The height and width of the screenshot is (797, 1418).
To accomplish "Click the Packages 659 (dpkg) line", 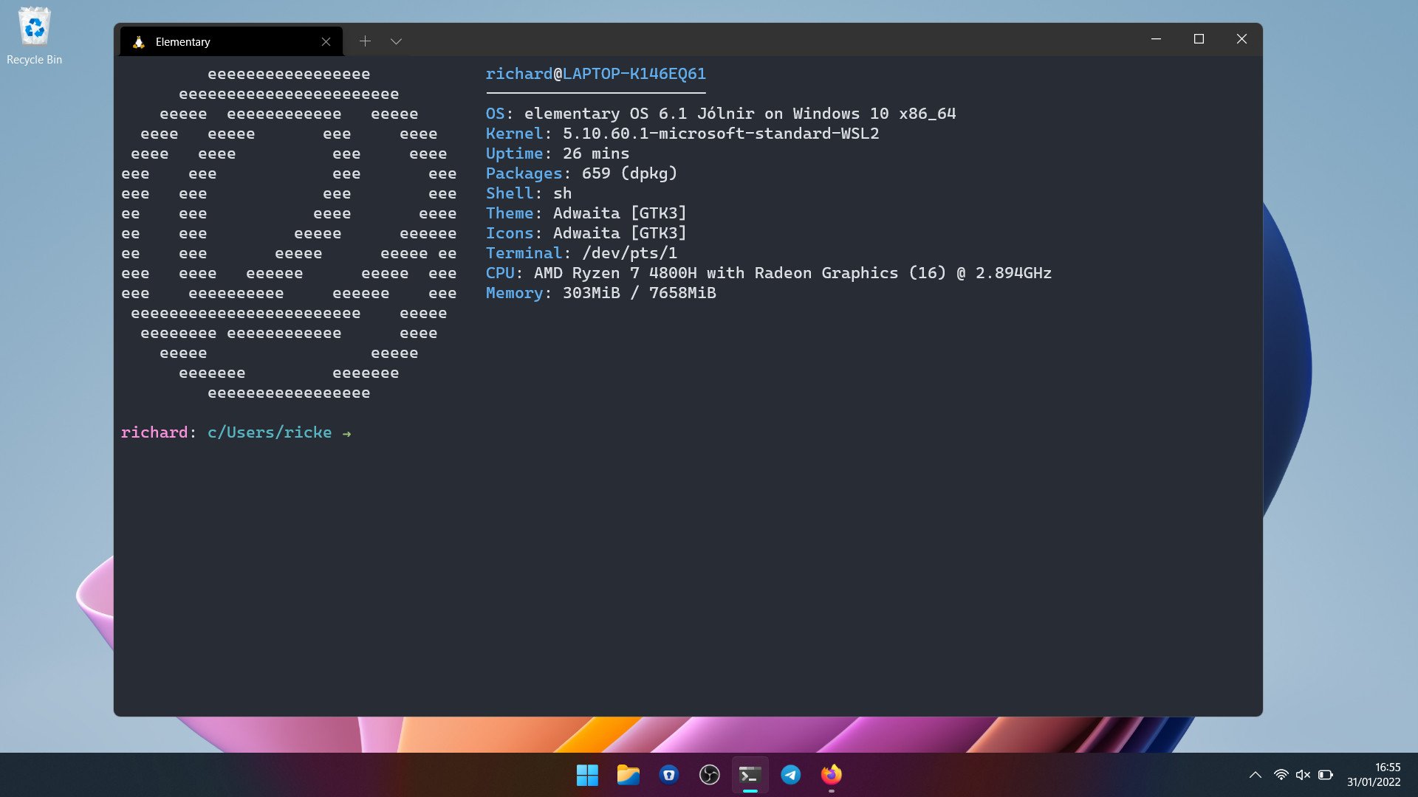I will tap(580, 173).
